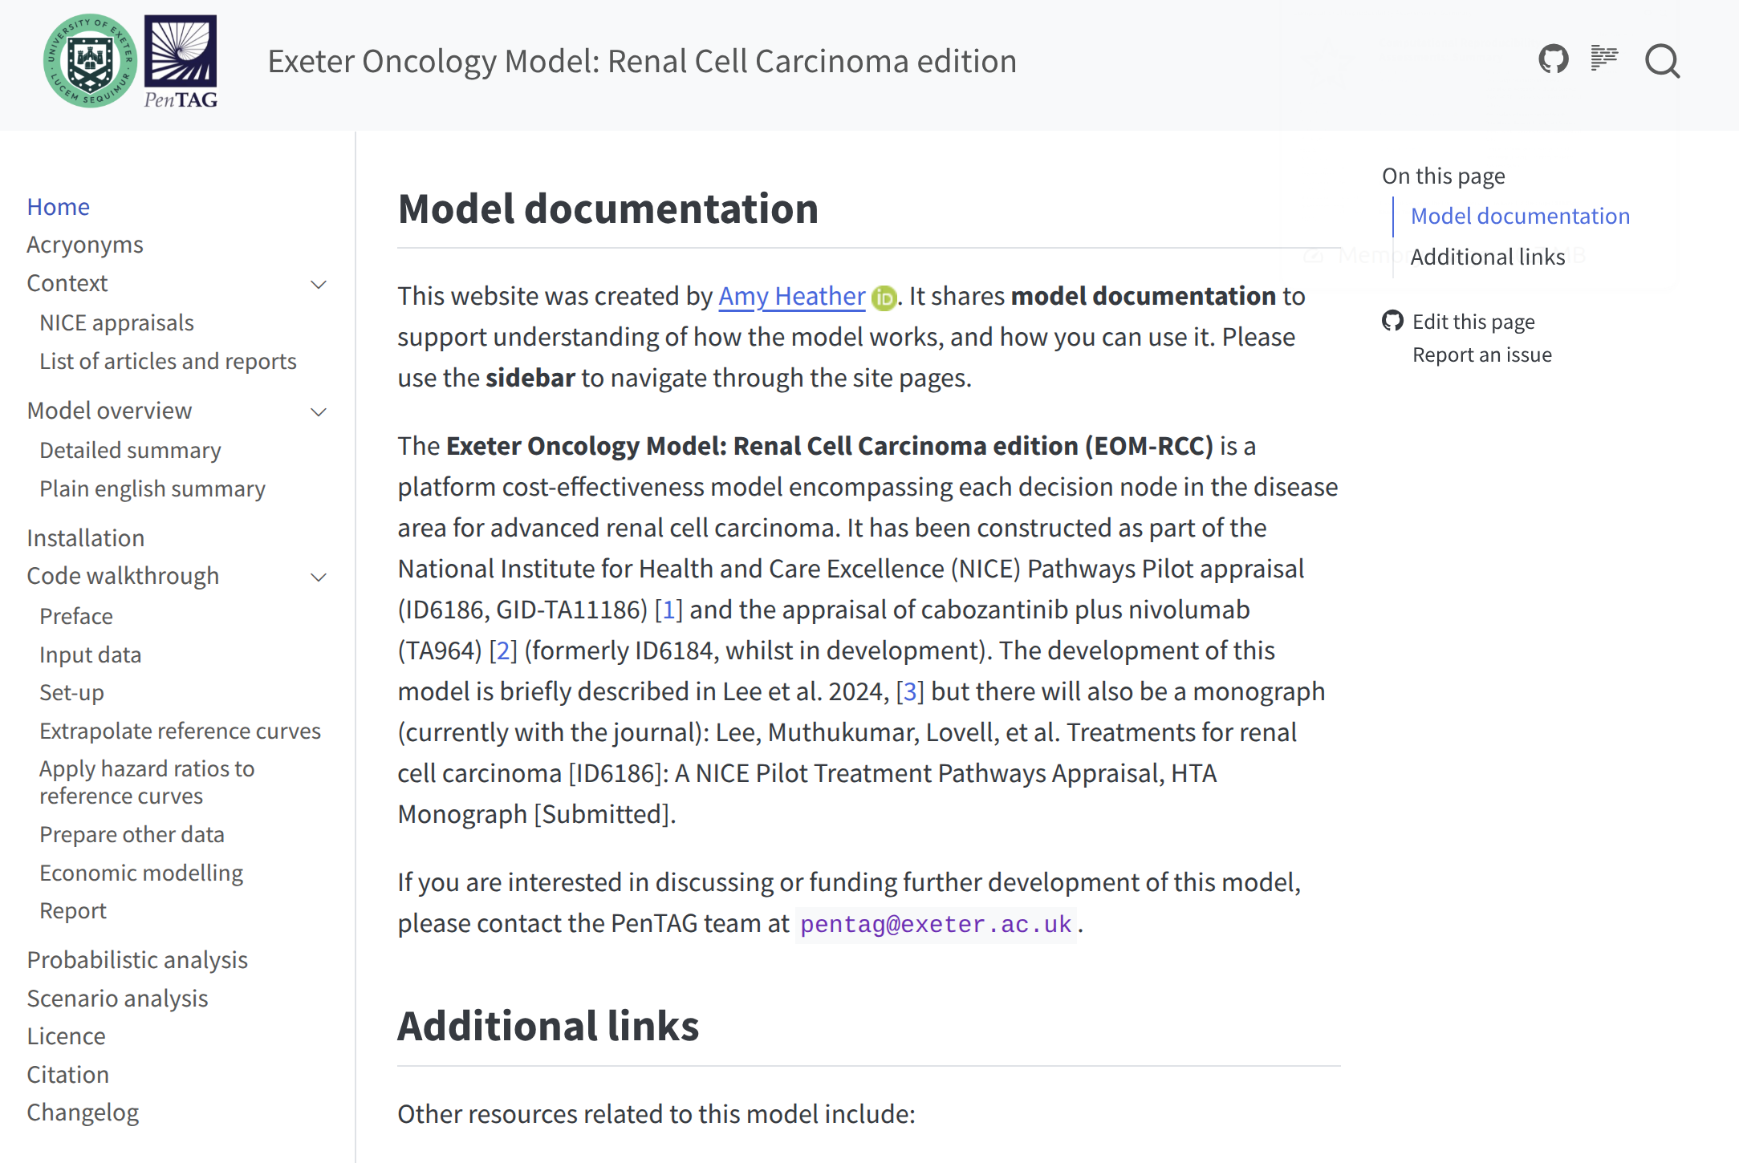
Task: Open the Amy Heather link
Action: [791, 297]
